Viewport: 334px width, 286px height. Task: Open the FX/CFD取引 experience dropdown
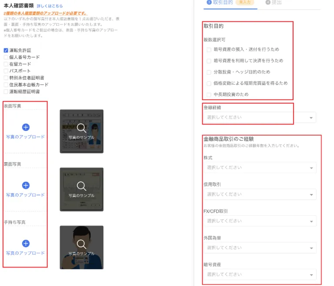point(260,221)
